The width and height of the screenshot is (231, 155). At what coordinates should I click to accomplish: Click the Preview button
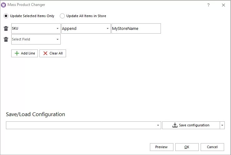click(x=161, y=147)
